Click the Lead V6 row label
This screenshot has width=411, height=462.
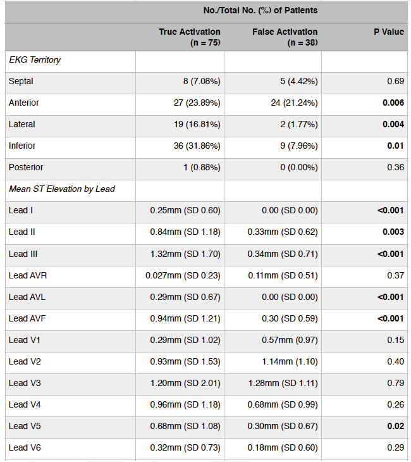[x=23, y=447]
